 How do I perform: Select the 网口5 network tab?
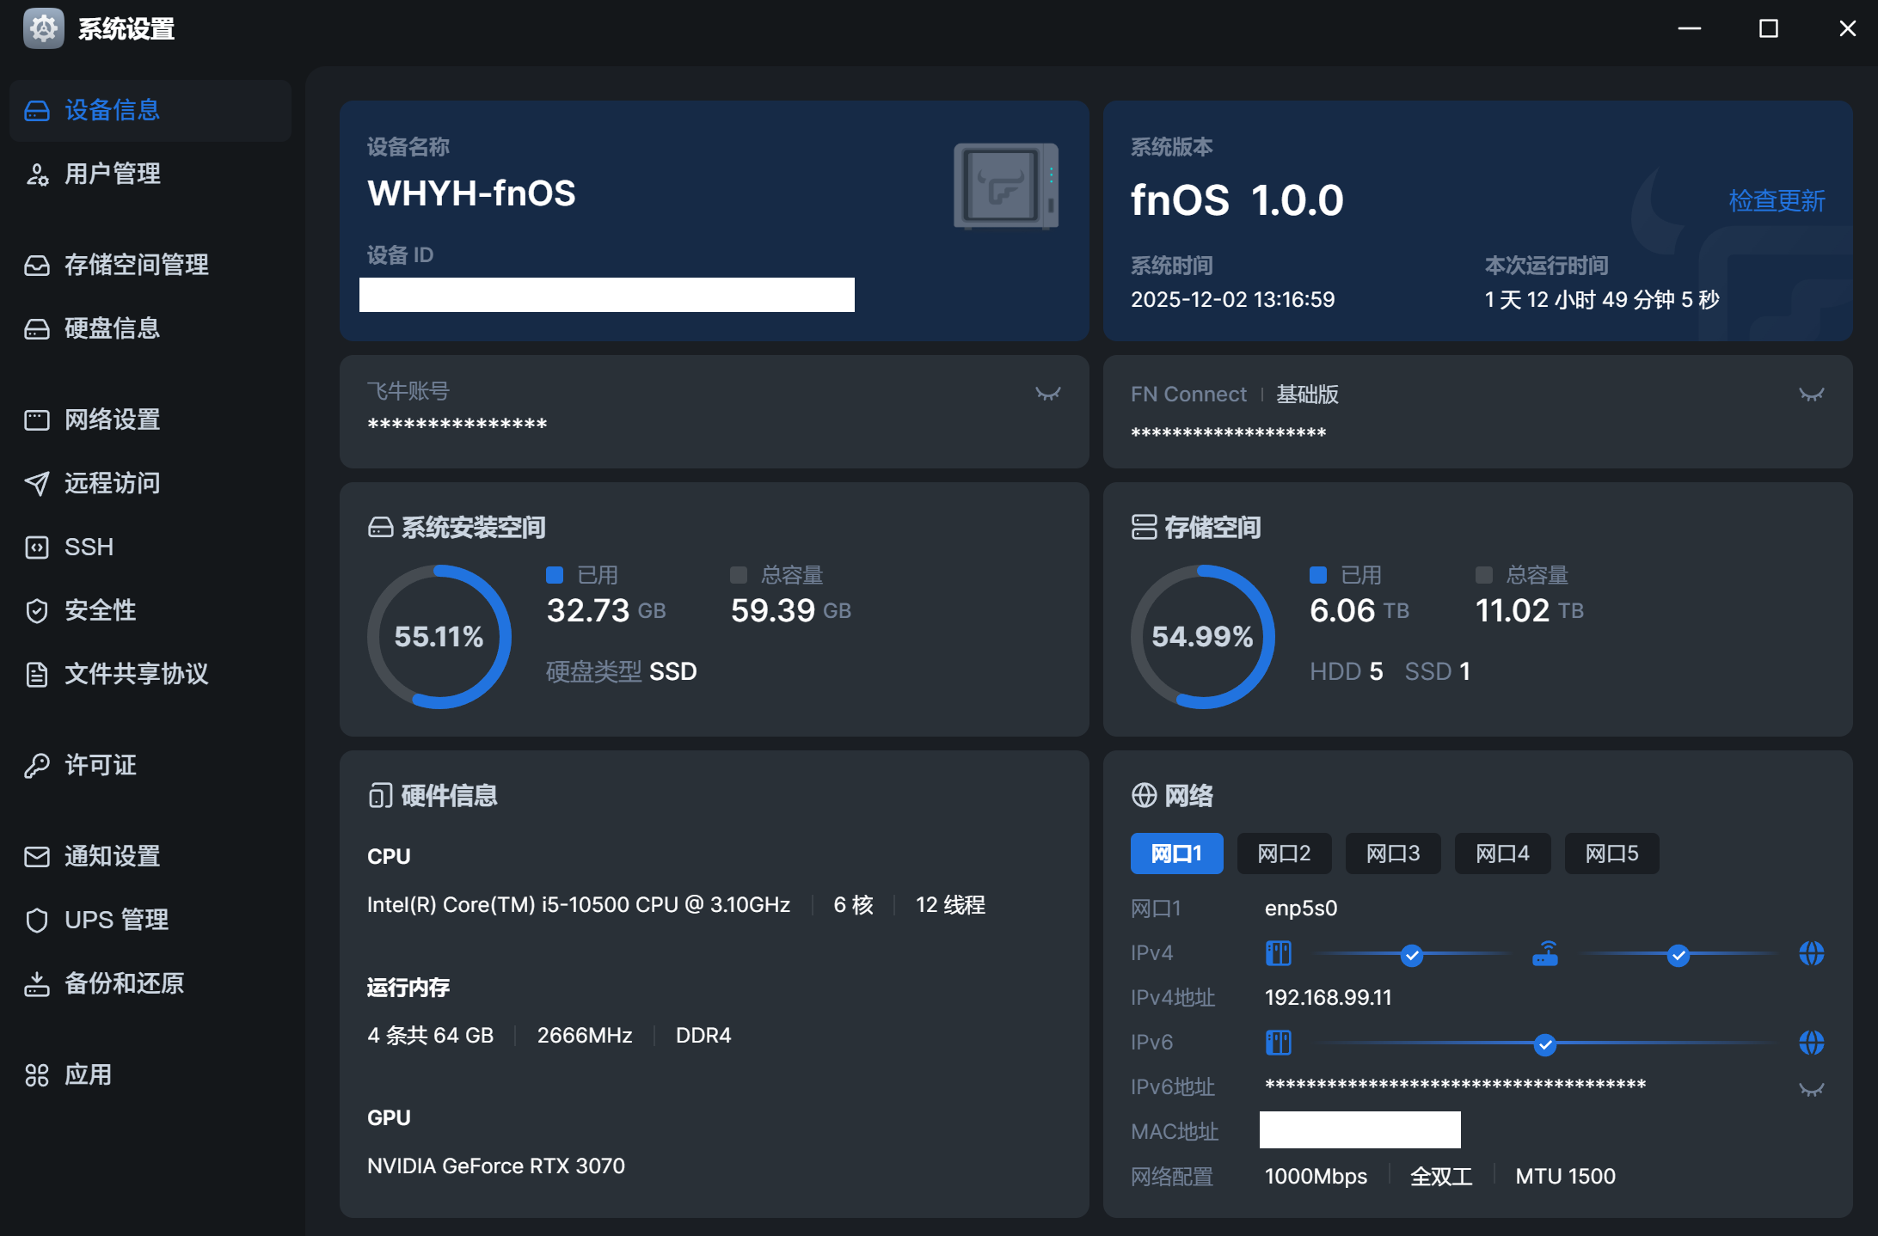pyautogui.click(x=1611, y=854)
